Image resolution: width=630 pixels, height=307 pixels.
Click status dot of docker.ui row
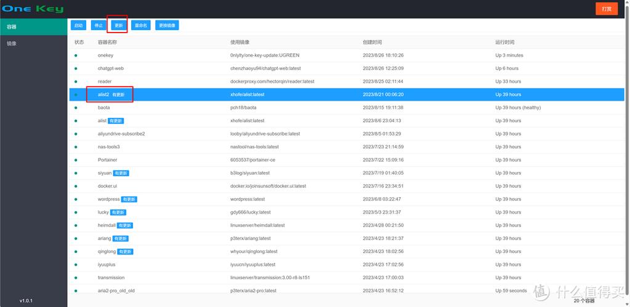point(76,186)
